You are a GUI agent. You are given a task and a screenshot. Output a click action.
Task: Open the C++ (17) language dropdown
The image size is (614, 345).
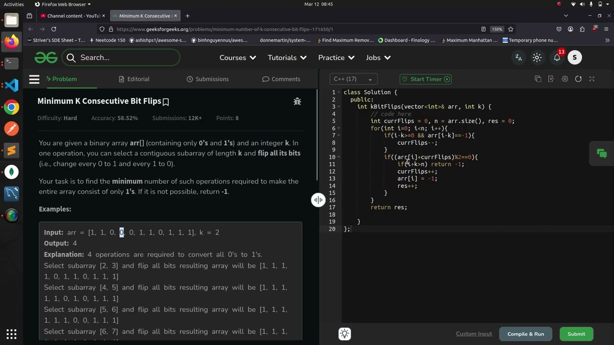[353, 79]
